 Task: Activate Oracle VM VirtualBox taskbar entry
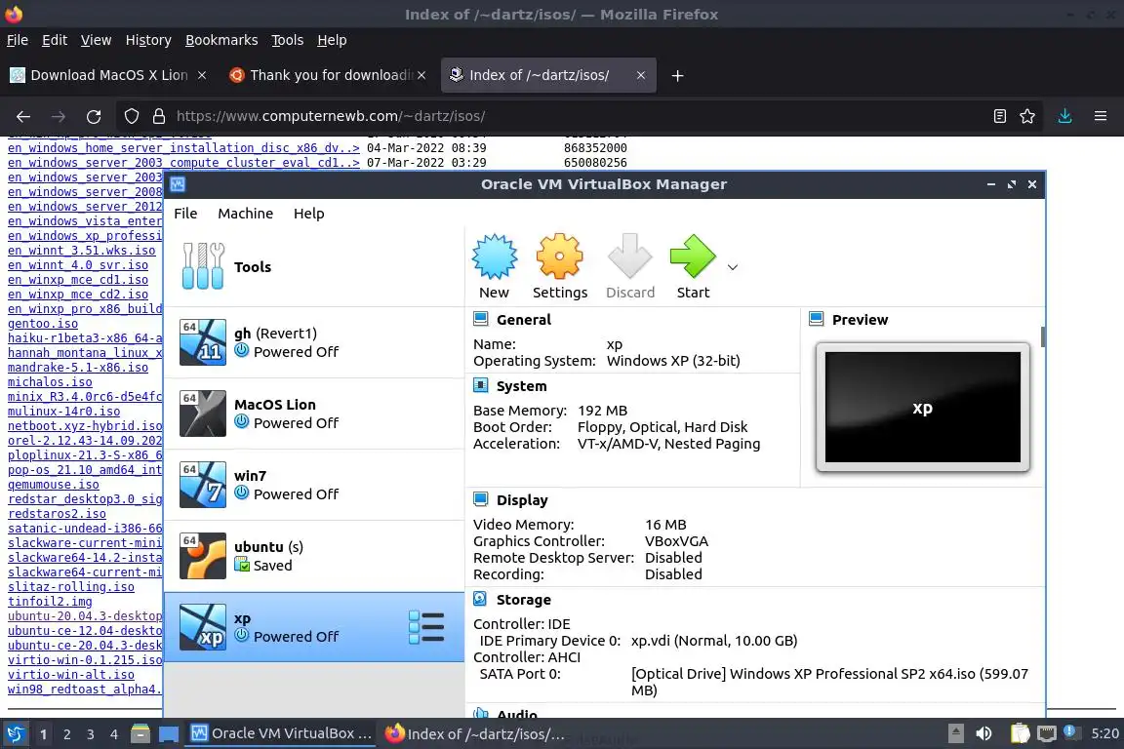click(x=281, y=733)
